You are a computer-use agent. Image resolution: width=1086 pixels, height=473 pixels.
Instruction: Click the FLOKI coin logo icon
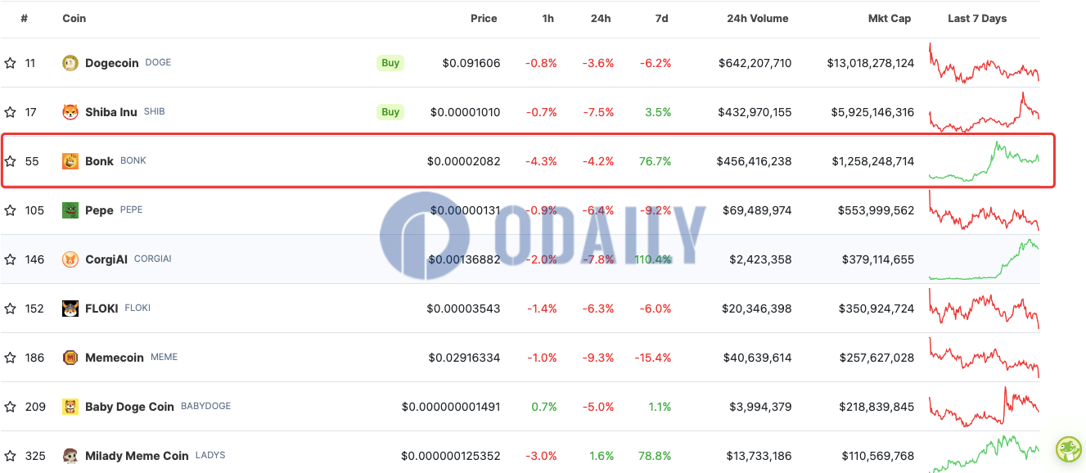(70, 309)
